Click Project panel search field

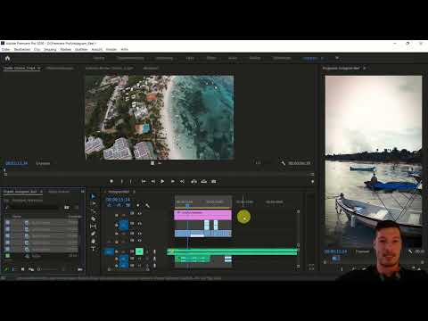pyautogui.click(x=34, y=207)
